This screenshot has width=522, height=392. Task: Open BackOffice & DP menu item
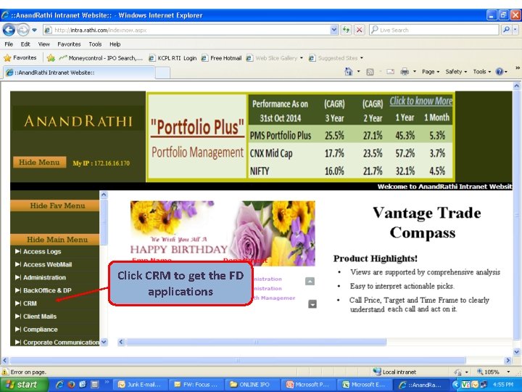click(x=43, y=290)
